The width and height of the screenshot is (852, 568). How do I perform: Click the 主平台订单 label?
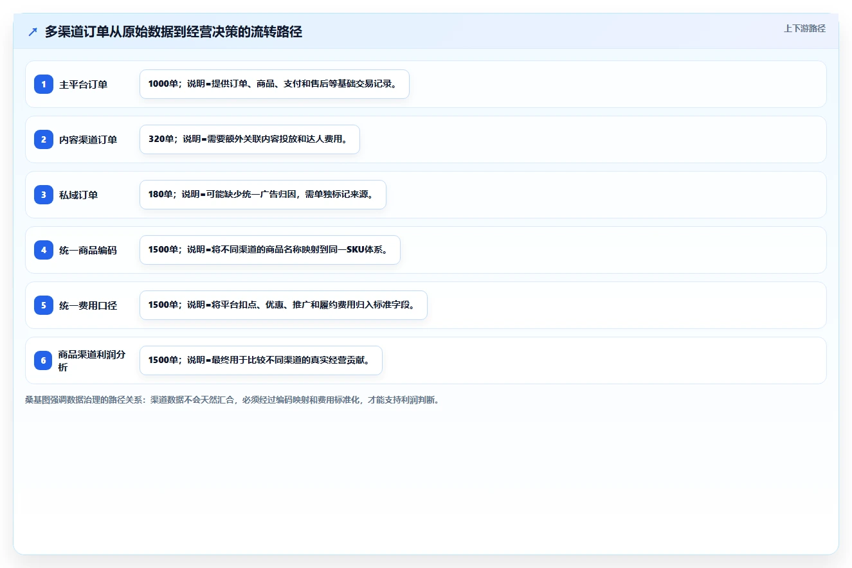click(x=83, y=84)
